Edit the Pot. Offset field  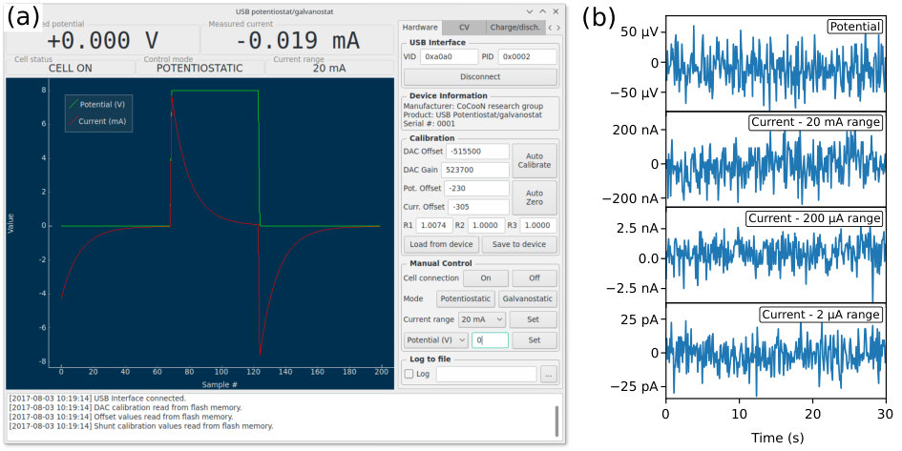coord(477,188)
